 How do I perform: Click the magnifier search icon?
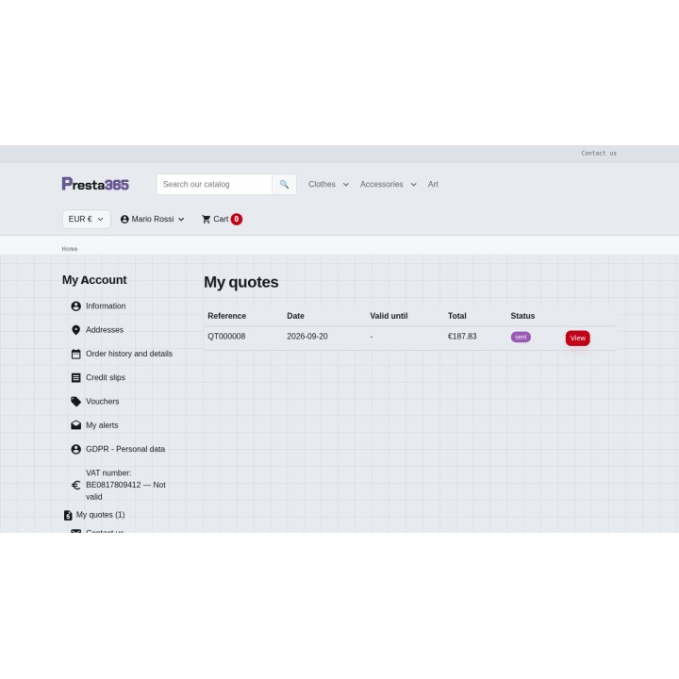(x=284, y=185)
